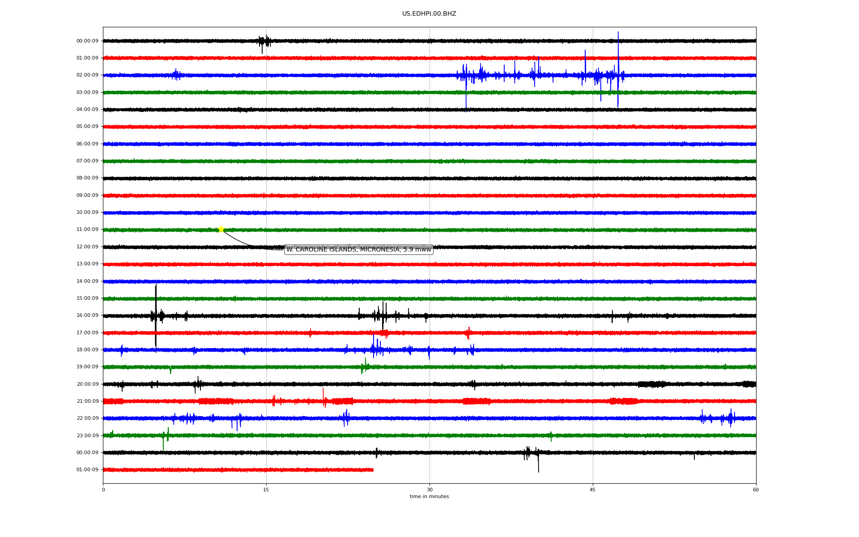
Task: Click the W. Caroline Islands event label
Action: pyautogui.click(x=358, y=250)
